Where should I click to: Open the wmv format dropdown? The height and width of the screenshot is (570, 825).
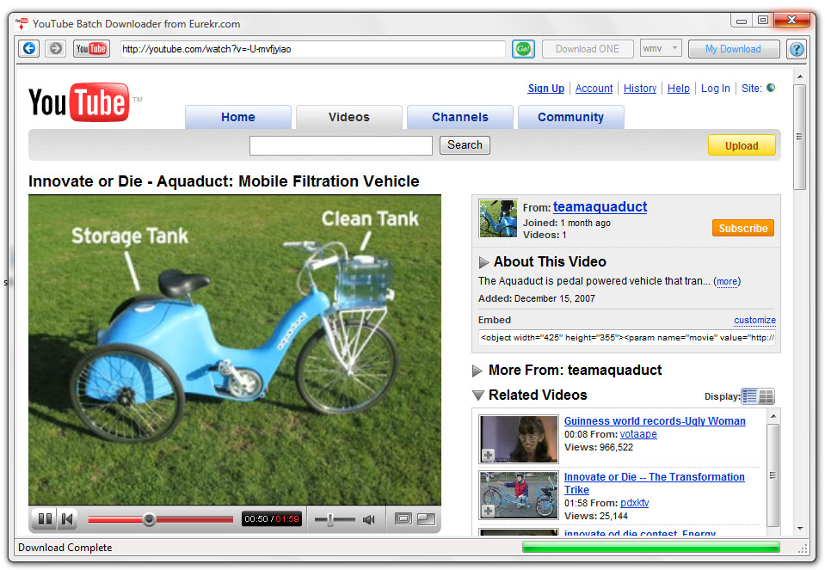click(661, 48)
